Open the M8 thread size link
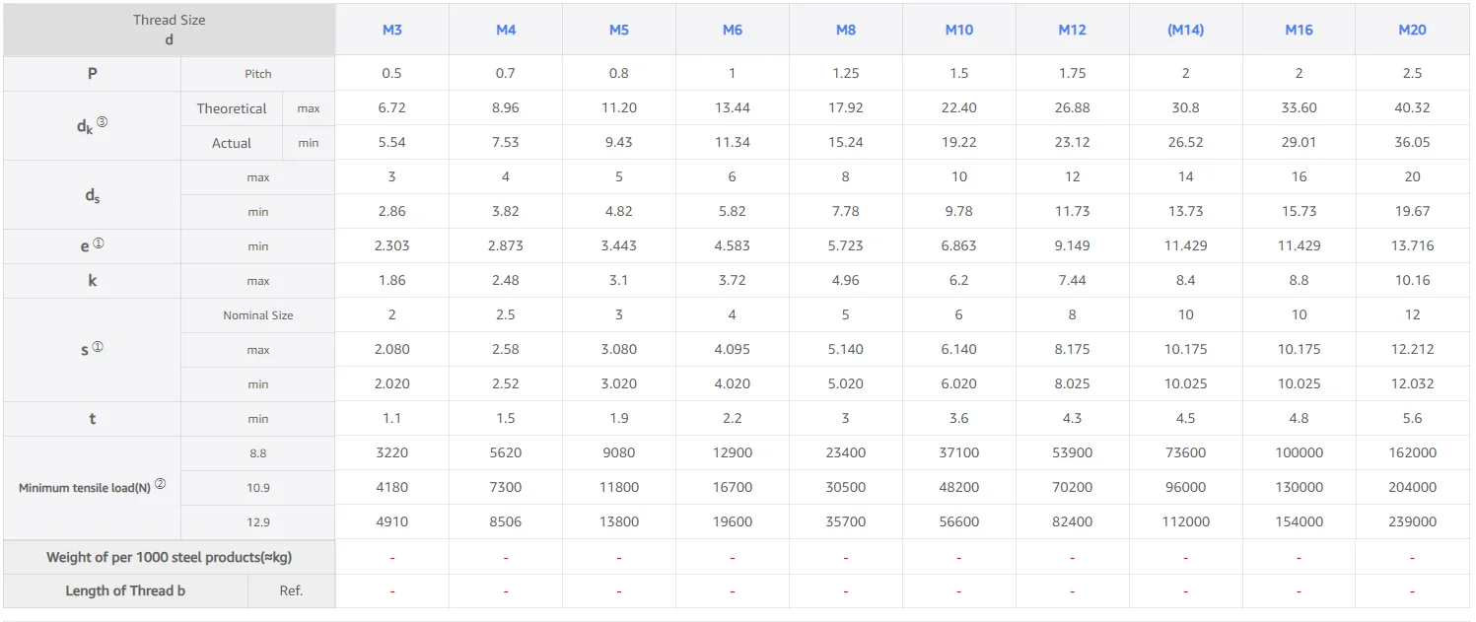Image resolution: width=1476 pixels, height=622 pixels. pyautogui.click(x=846, y=30)
